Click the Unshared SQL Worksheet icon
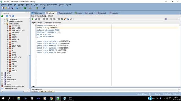Viewport: 181px width, 101px height. click(x=59, y=19)
